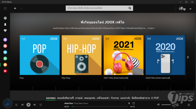
Task: Favorite the current song with star
Action: click(x=129, y=103)
